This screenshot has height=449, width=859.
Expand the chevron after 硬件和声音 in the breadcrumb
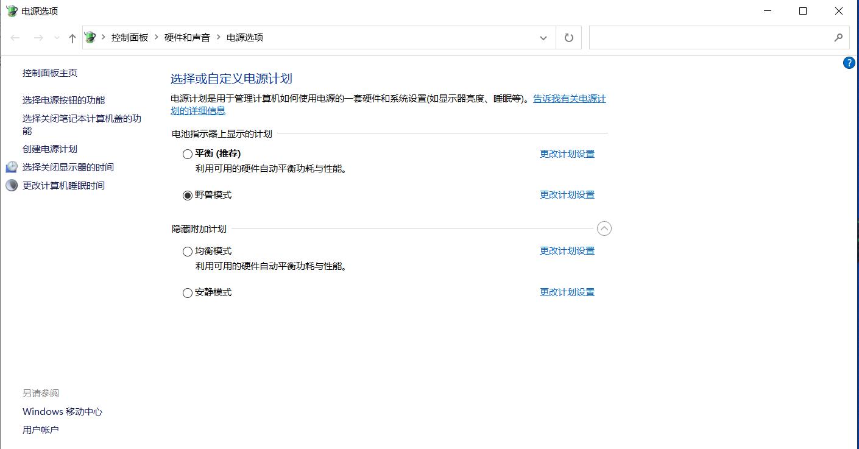(219, 38)
